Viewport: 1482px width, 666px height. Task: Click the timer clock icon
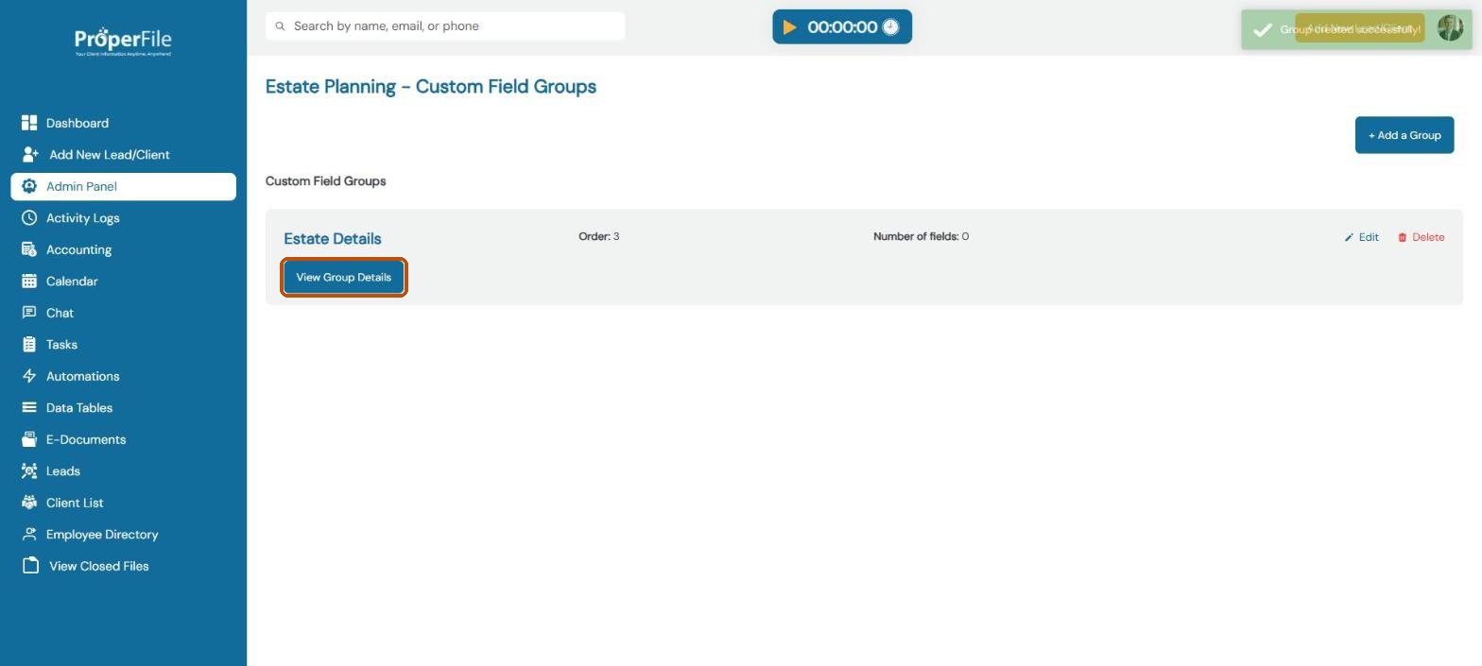point(890,27)
